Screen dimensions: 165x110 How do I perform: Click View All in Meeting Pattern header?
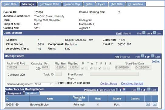(125, 57)
